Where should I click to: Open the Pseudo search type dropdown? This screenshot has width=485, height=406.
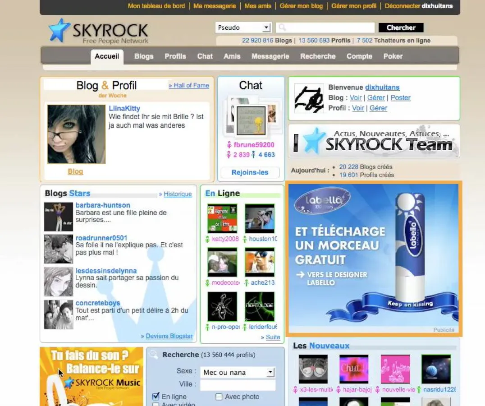(x=242, y=28)
